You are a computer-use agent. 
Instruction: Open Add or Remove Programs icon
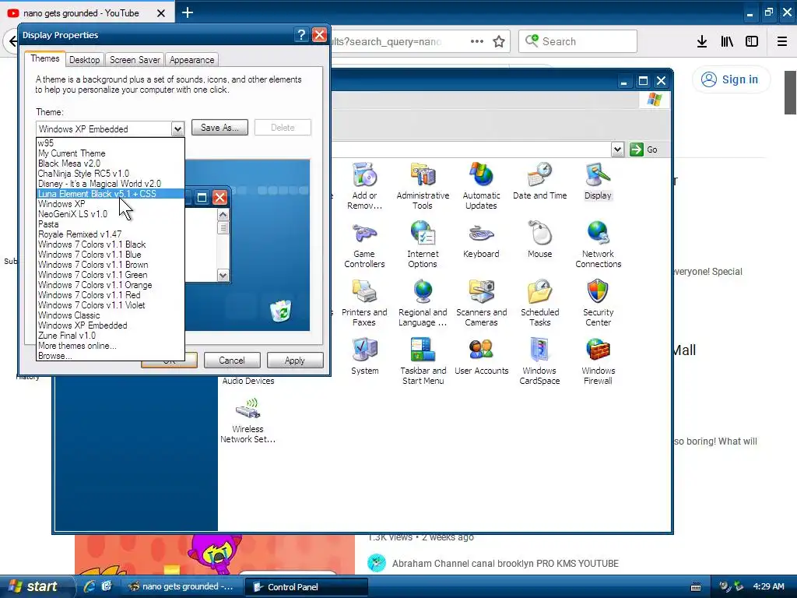pyautogui.click(x=364, y=185)
